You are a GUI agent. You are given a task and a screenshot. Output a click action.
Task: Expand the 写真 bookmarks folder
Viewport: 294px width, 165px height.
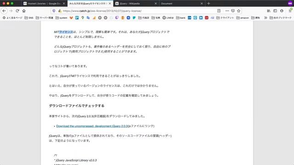tap(156, 18)
